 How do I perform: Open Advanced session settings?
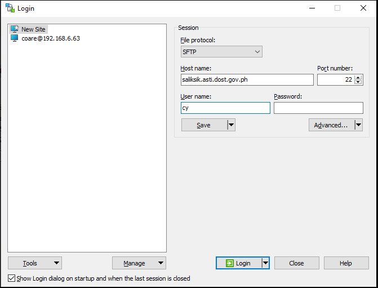pos(331,125)
